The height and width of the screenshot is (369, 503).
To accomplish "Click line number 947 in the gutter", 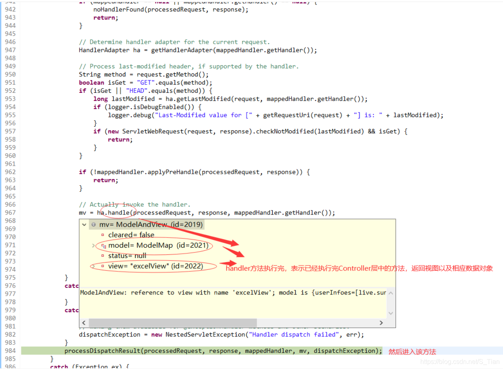I will coord(10,50).
